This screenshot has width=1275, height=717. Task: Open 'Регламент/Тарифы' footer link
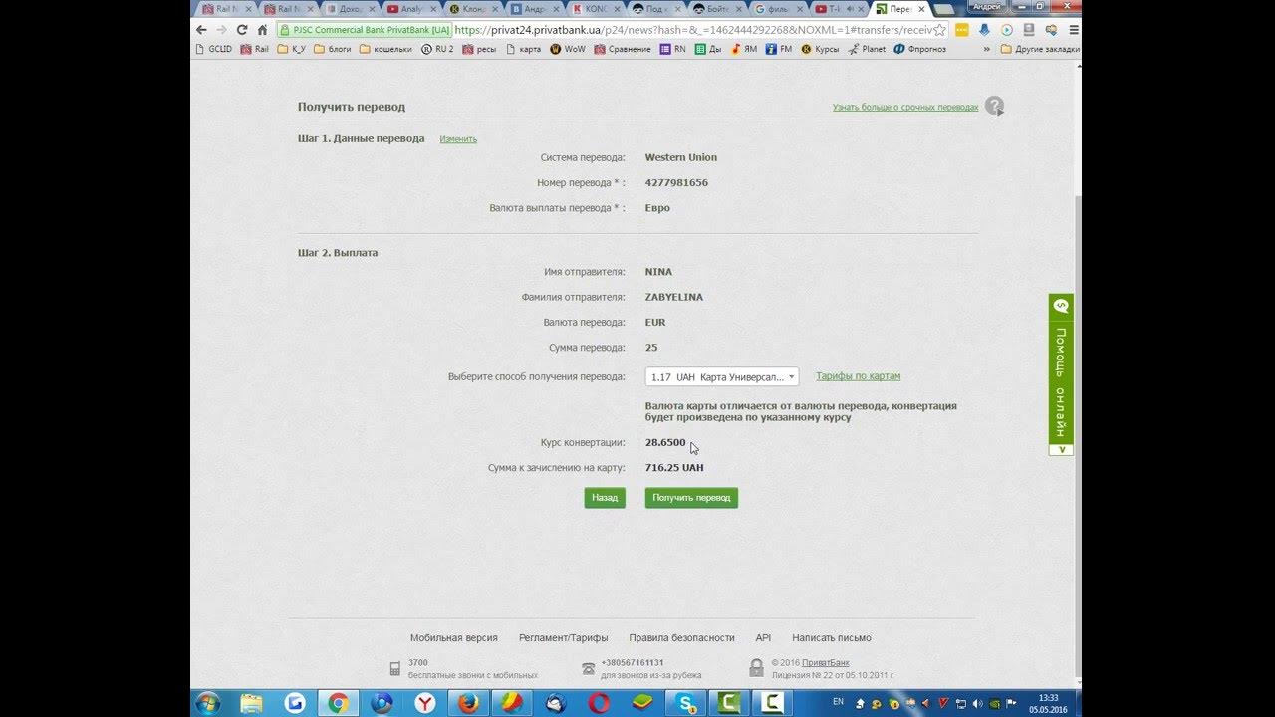(x=563, y=638)
